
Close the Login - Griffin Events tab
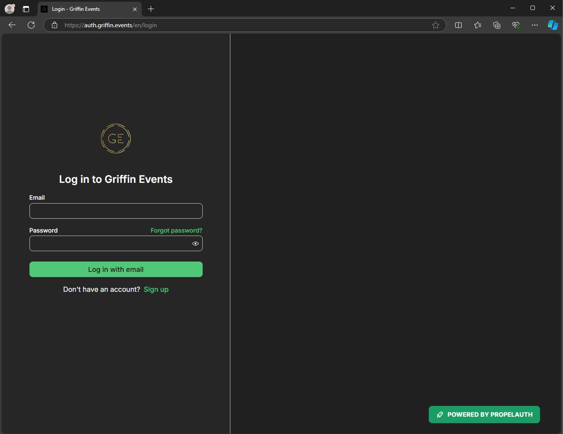(x=135, y=9)
